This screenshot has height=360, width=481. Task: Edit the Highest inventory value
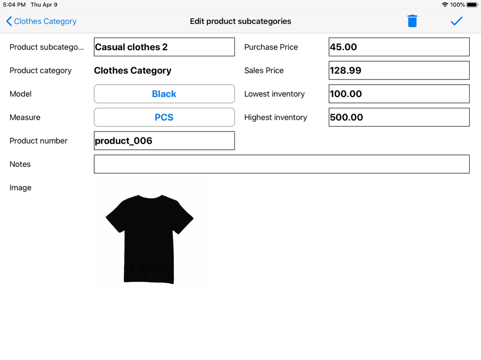399,117
